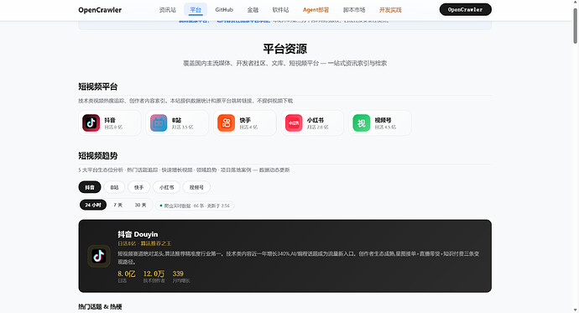Select the 平台 nav tab
The height and width of the screenshot is (313, 579).
coord(196,9)
